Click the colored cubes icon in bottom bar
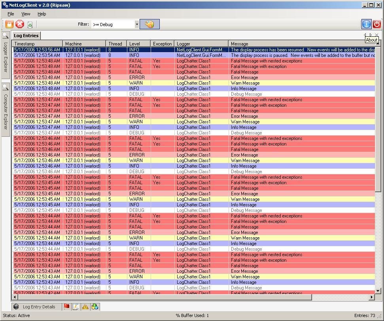384x321 pixels. point(95,306)
